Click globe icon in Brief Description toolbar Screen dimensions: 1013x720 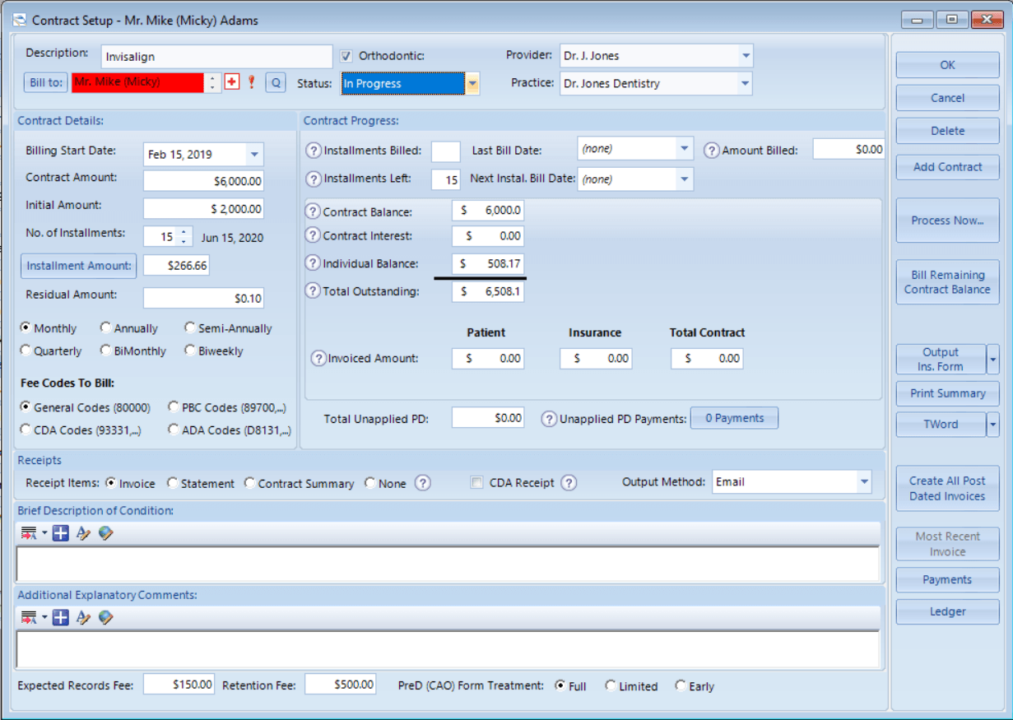coord(105,533)
